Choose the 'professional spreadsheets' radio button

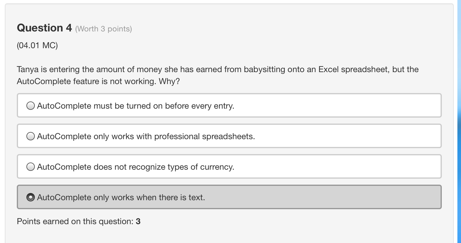[31, 136]
